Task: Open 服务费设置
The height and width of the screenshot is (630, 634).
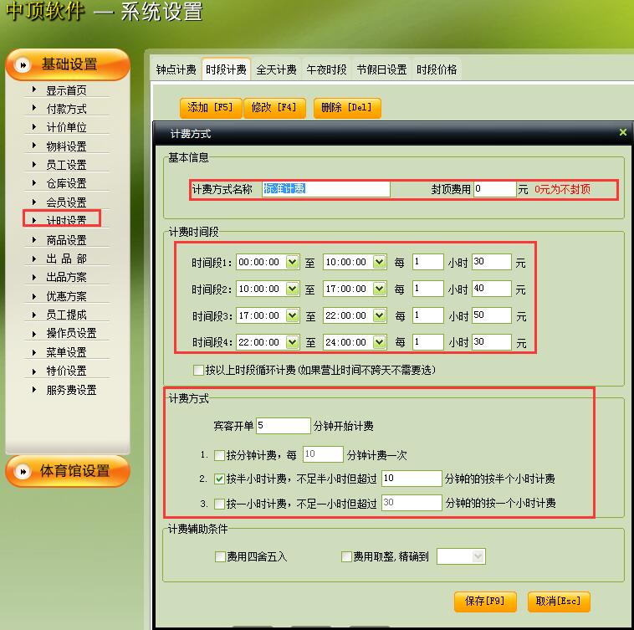Action: tap(71, 390)
